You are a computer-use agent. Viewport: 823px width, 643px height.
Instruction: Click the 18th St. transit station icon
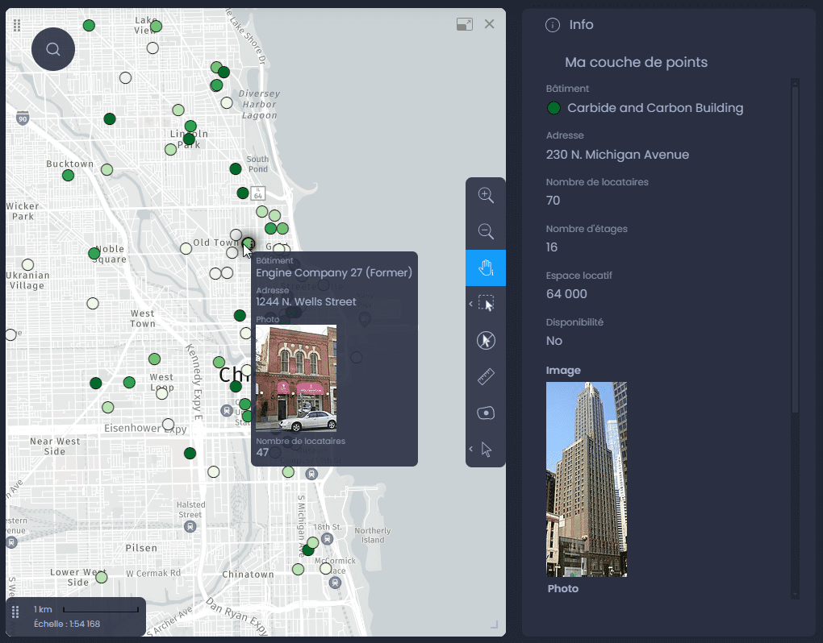(x=327, y=539)
